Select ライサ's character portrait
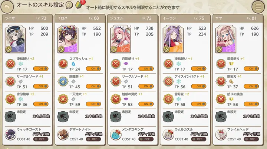Screen dimensions: 267x149 [x=15, y=39]
